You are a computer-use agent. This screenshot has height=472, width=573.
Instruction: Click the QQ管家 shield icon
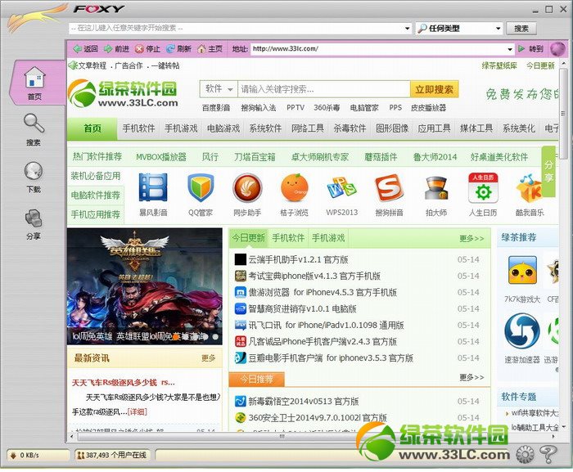[201, 188]
